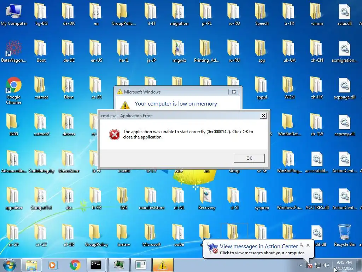Select the sysprep folder
This screenshot has height=272, width=362.
(262, 198)
